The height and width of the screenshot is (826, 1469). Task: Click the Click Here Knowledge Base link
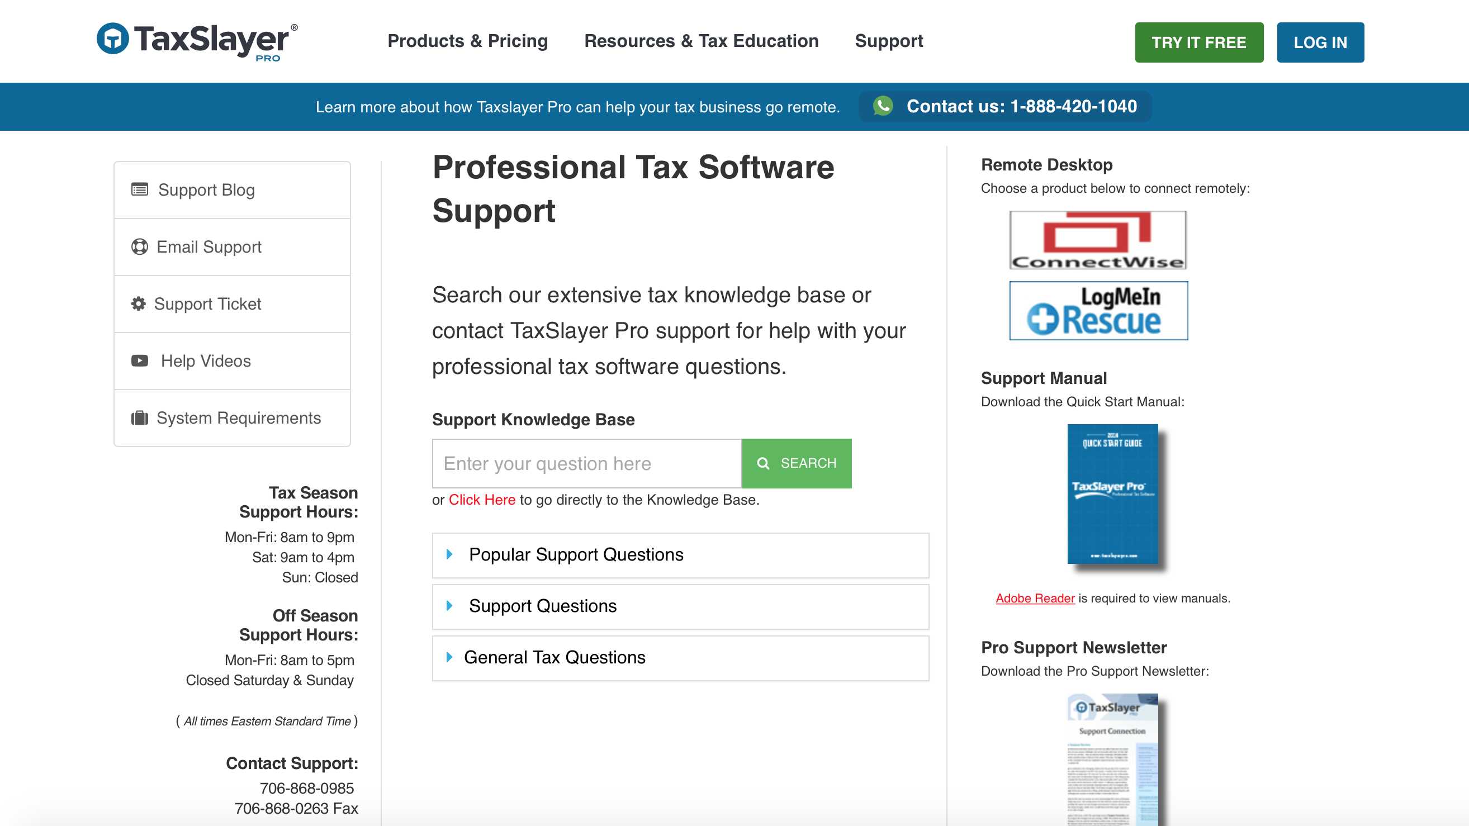coord(484,499)
